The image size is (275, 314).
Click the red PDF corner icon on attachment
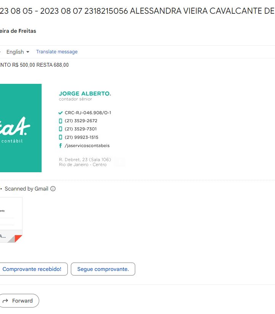18,239
